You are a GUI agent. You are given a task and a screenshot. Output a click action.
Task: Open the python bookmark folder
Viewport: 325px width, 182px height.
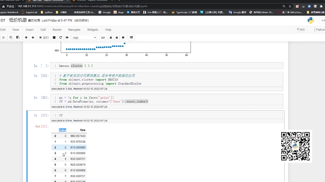(x=47, y=12)
